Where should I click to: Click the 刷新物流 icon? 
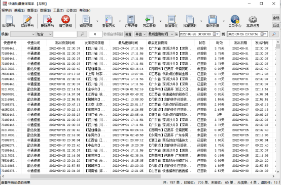click(x=86, y=21)
